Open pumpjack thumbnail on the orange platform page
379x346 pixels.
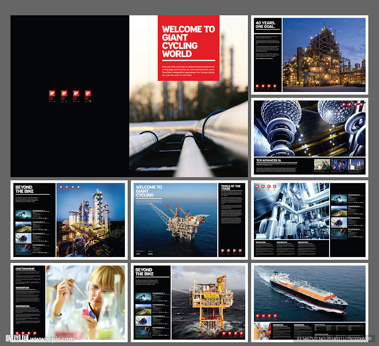point(143,297)
